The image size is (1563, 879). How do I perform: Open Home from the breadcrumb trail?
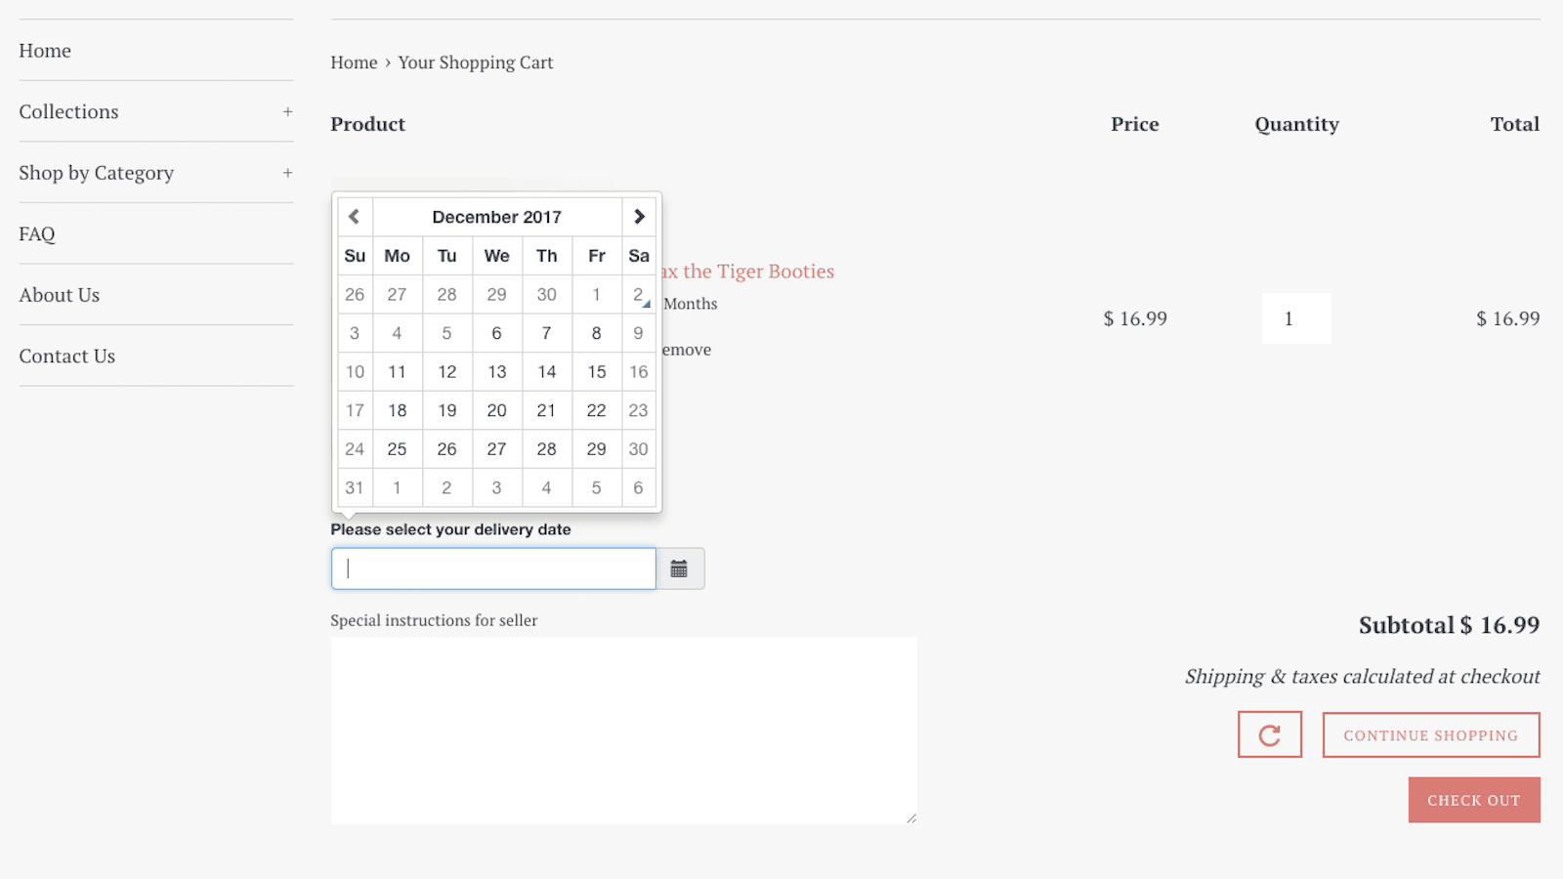[x=353, y=62]
